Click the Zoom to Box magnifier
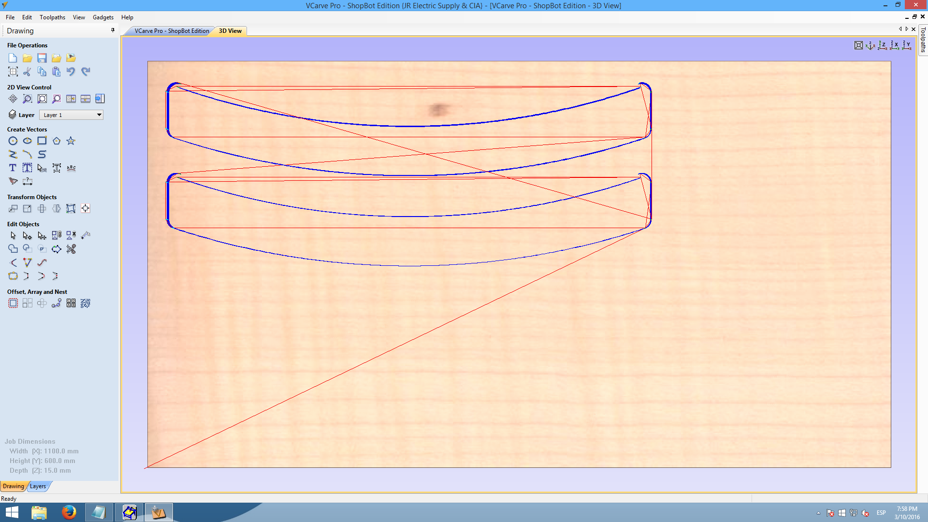Viewport: 928px width, 522px height. point(27,99)
